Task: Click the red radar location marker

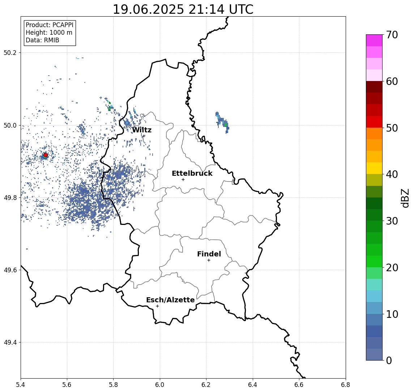Action: point(46,155)
